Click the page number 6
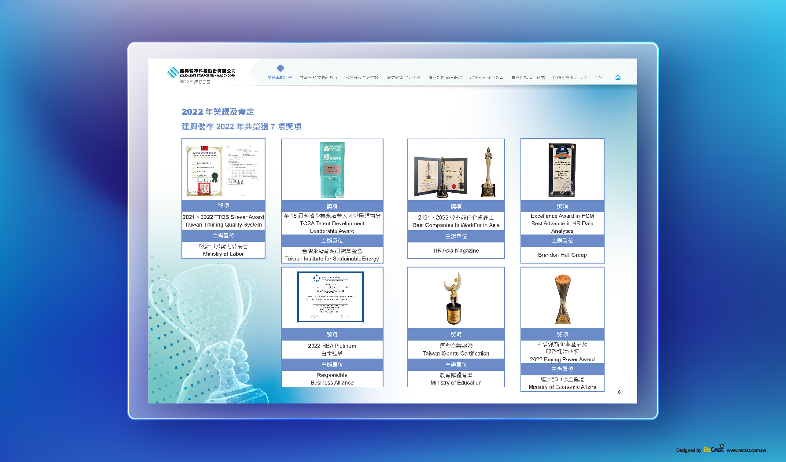This screenshot has height=462, width=786. click(x=619, y=392)
